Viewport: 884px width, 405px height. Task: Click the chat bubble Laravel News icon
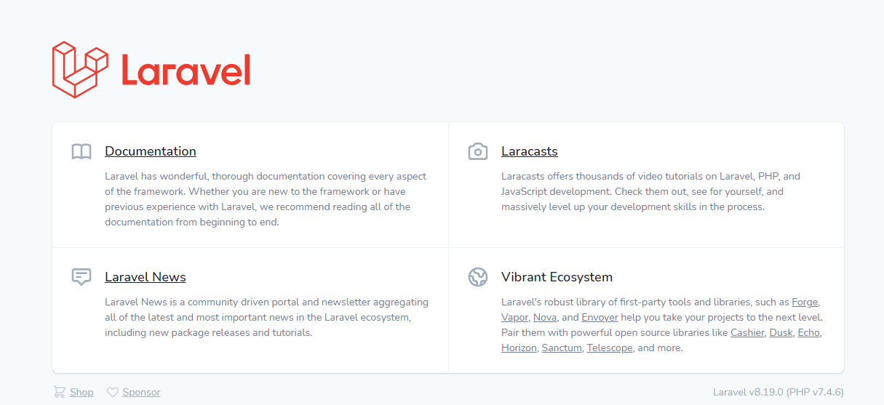point(81,277)
